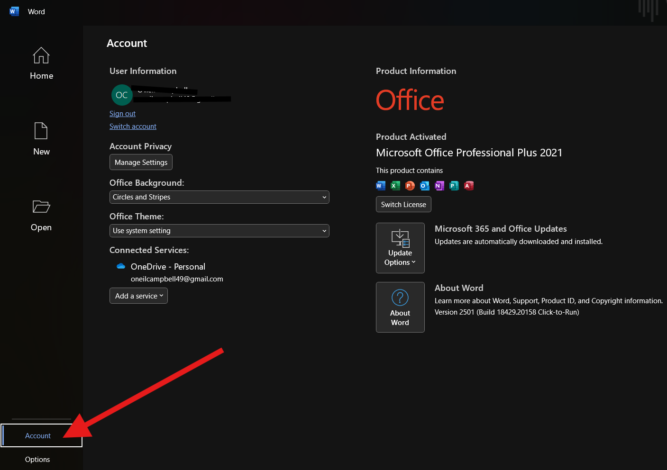The image size is (667, 470).
Task: Click the Outlook product icon
Action: click(425, 186)
